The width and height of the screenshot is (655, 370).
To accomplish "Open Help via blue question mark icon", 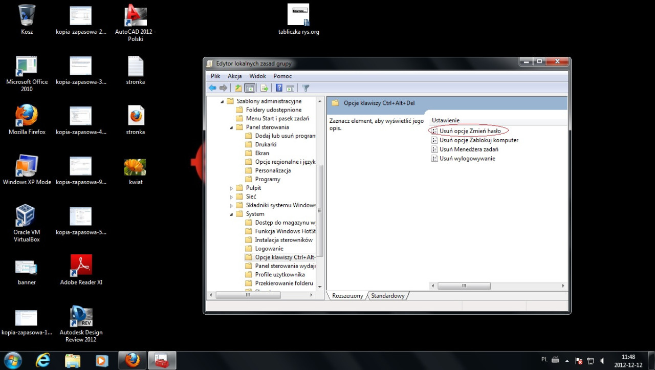I will [279, 88].
